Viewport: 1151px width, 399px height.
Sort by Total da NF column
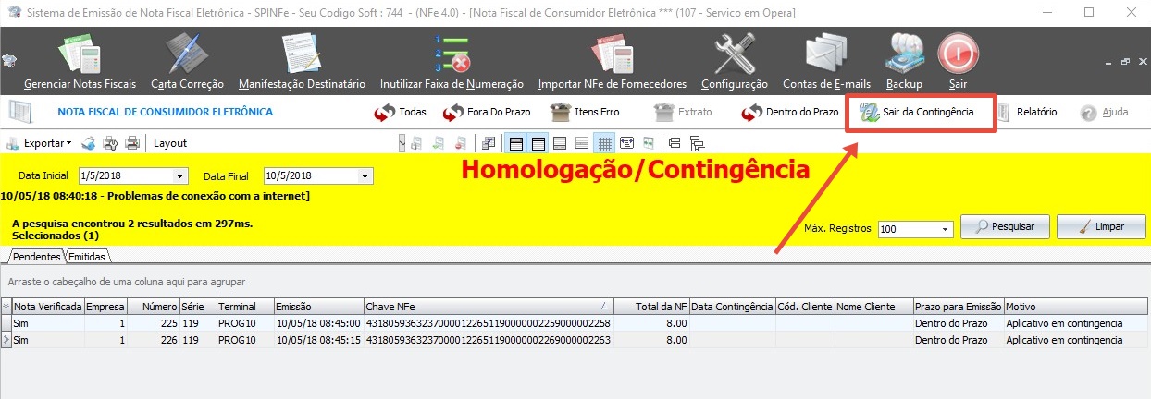coord(650,306)
